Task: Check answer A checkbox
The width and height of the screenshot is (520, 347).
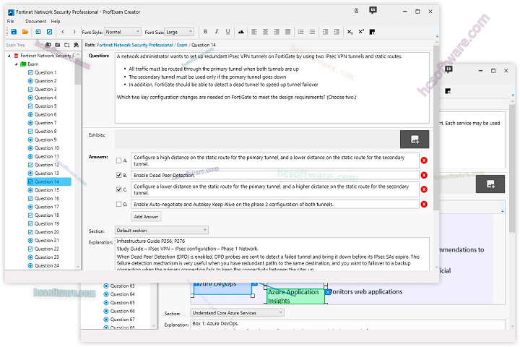Action: pos(118,160)
